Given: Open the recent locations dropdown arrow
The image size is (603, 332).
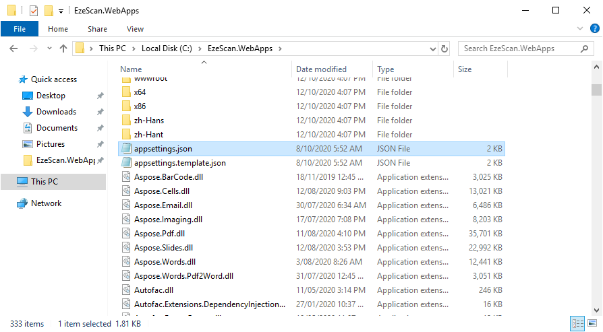Looking at the screenshot, I should [x=49, y=49].
